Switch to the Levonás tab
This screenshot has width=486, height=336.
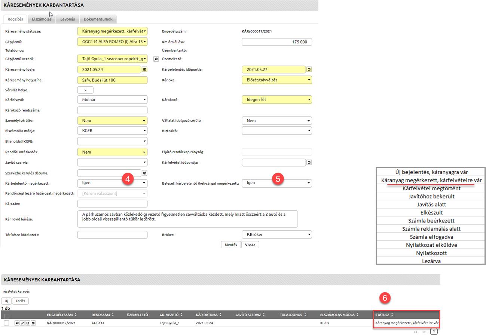tap(68, 19)
